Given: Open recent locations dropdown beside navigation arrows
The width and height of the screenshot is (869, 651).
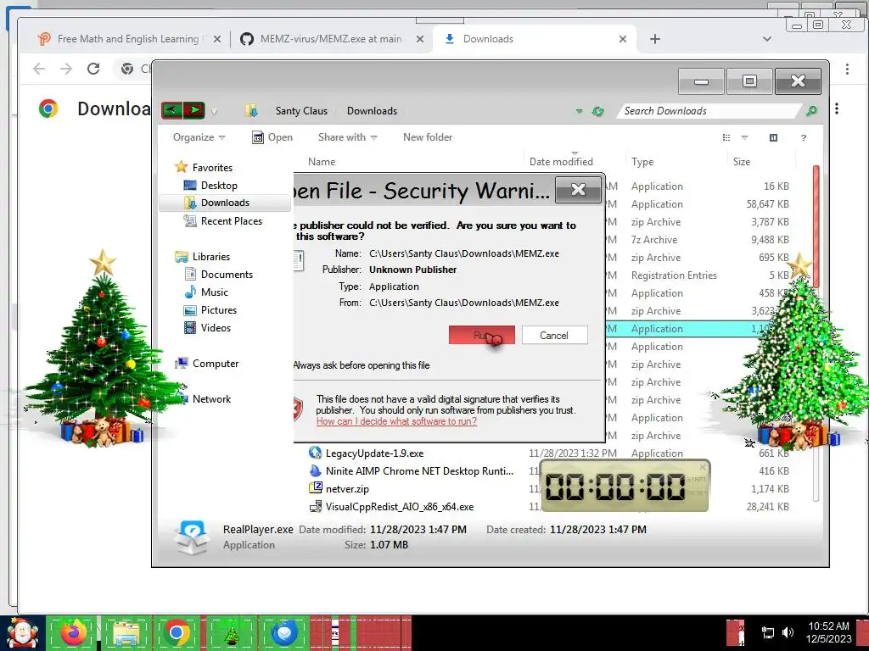Looking at the screenshot, I should [x=213, y=111].
